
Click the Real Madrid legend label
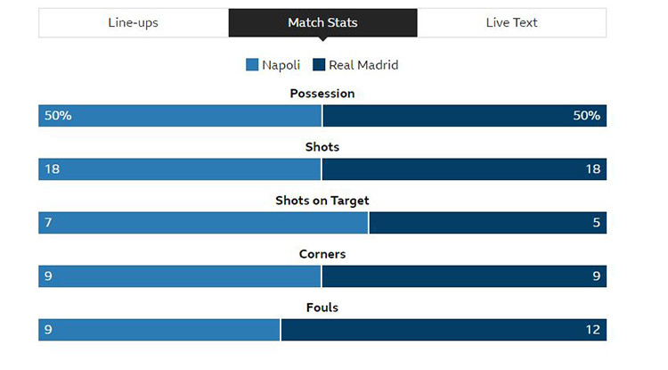[x=363, y=65]
